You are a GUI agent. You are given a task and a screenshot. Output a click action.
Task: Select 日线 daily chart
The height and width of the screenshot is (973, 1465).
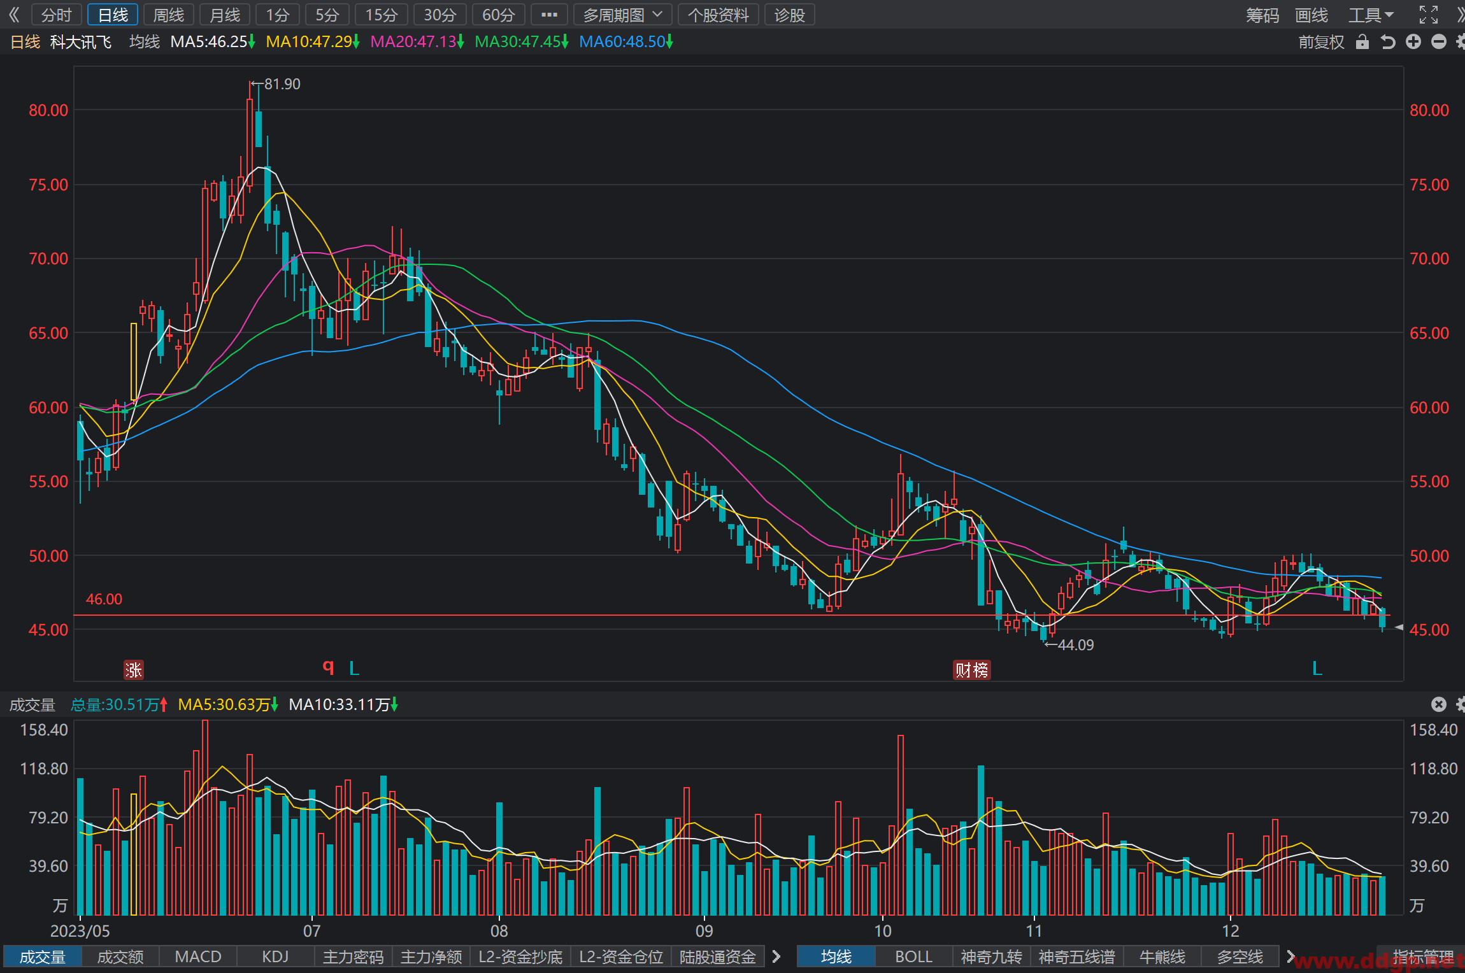click(x=113, y=15)
